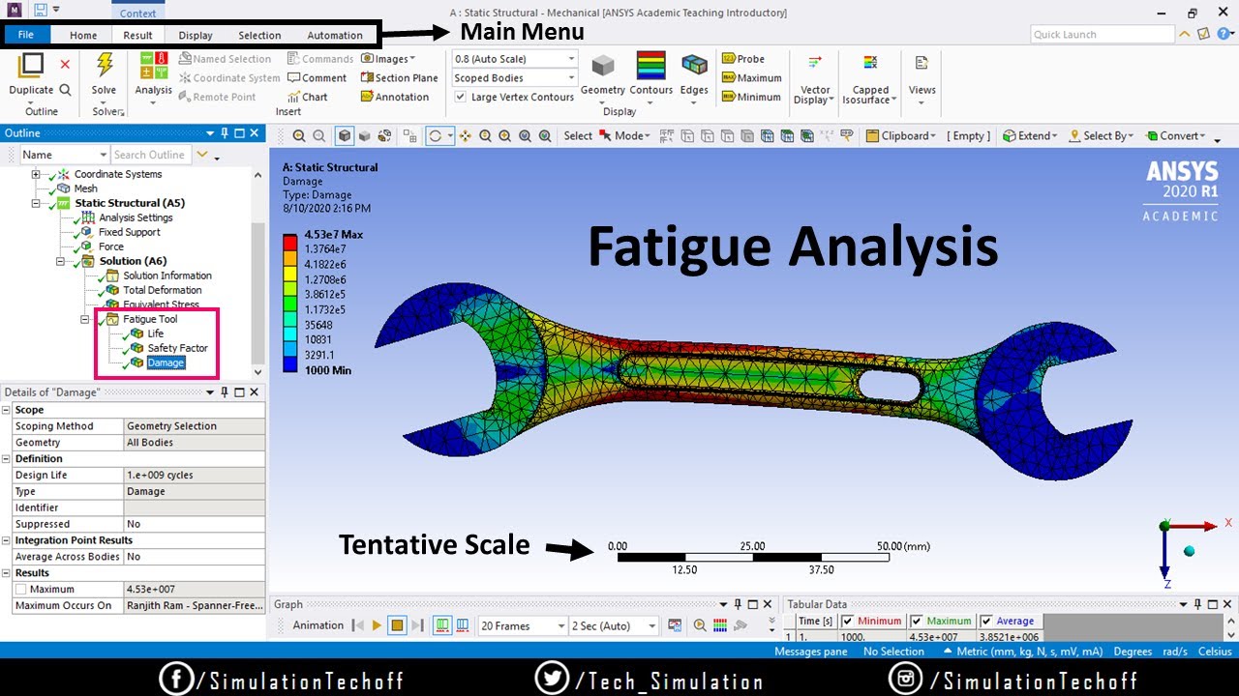The width and height of the screenshot is (1239, 696).
Task: Click the Quick Launch search box
Action: tap(1103, 35)
